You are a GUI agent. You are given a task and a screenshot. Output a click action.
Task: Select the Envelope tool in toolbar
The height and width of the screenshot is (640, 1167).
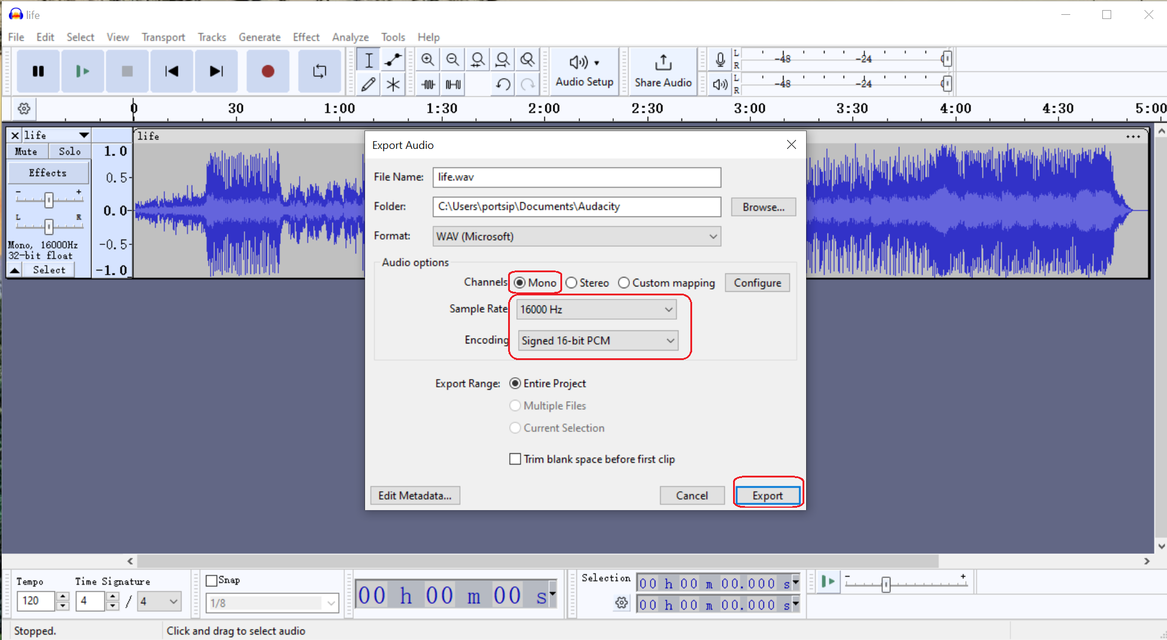[393, 60]
